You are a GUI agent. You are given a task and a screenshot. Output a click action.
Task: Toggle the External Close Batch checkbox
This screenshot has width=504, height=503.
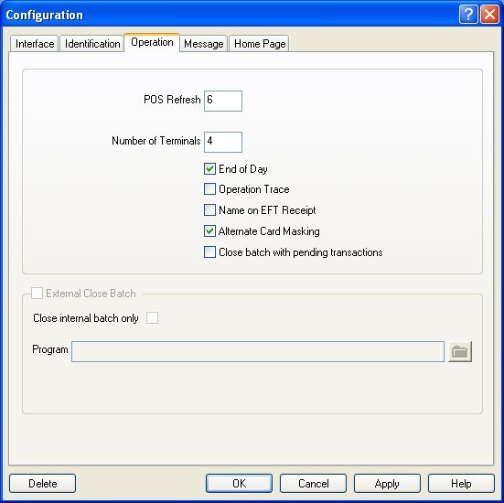pos(37,294)
